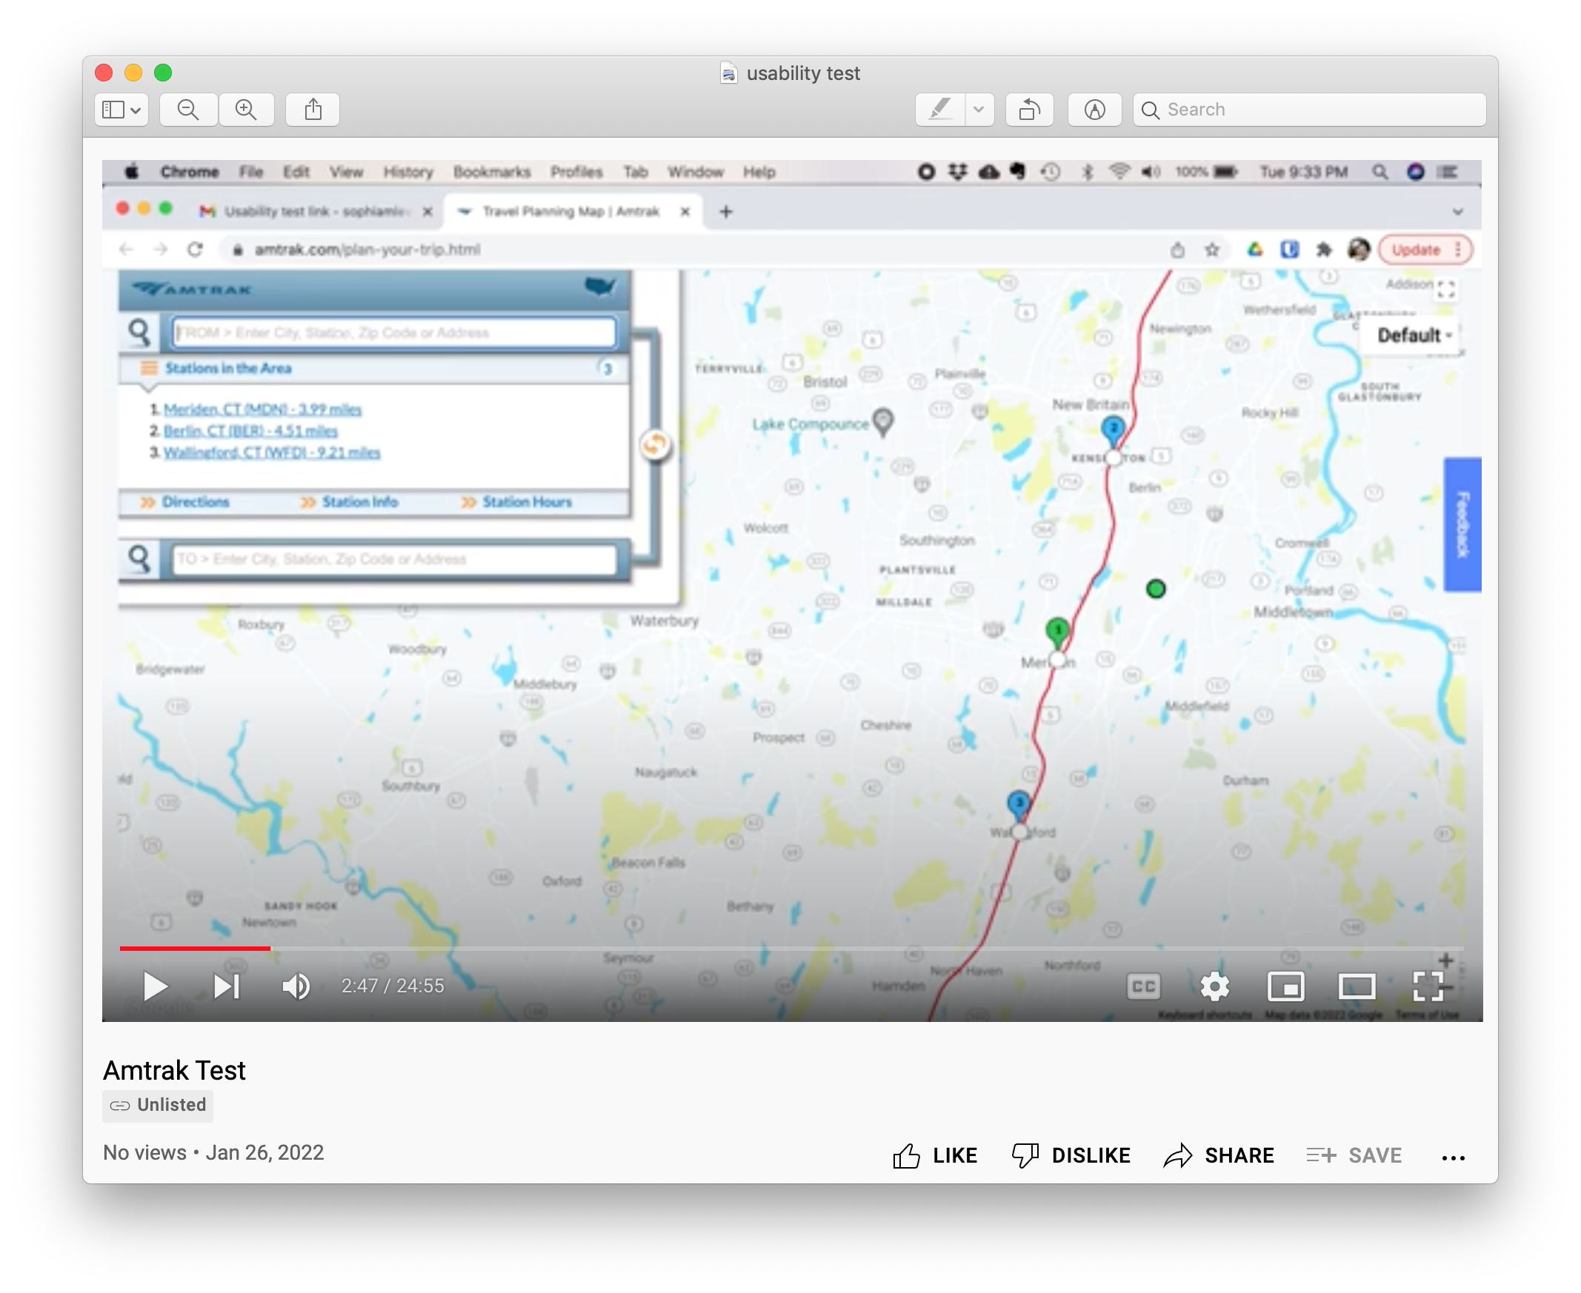
Task: Open the Apple menu
Action: point(132,172)
